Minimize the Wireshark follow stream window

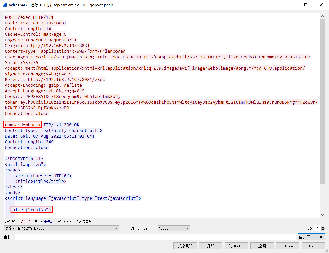tap(291, 5)
